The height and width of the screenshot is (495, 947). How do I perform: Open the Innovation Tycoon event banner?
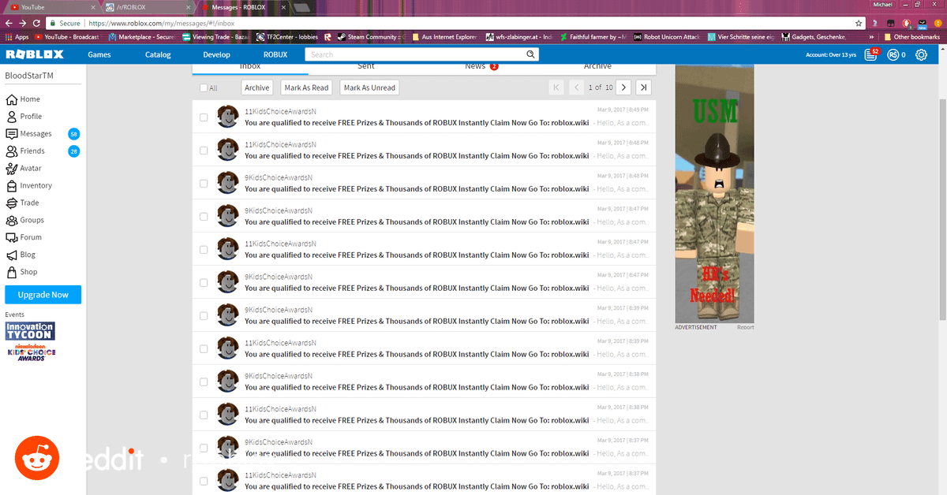(x=29, y=330)
